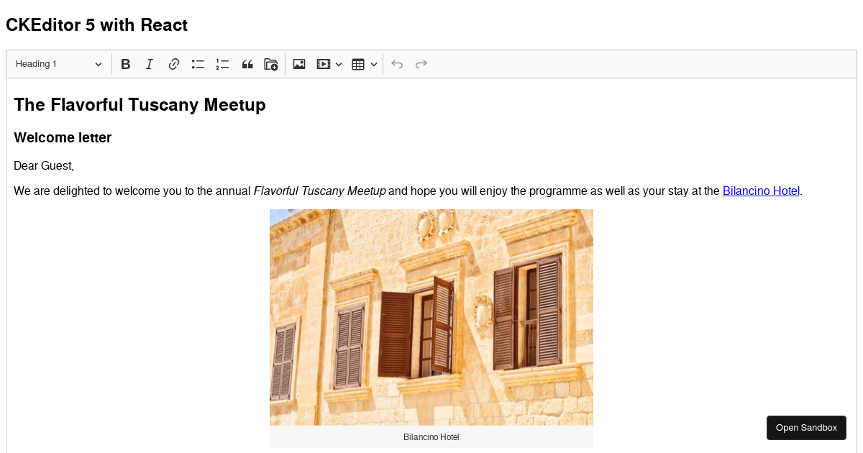Click the italic 'Flavorful Tuscany Meetup' text
863x453 pixels.
(x=320, y=191)
